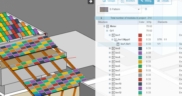The image size is (182, 96).
Task: Click the info icon beside module total
Action: point(101,18)
